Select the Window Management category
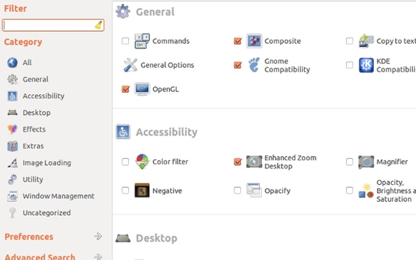 click(58, 196)
